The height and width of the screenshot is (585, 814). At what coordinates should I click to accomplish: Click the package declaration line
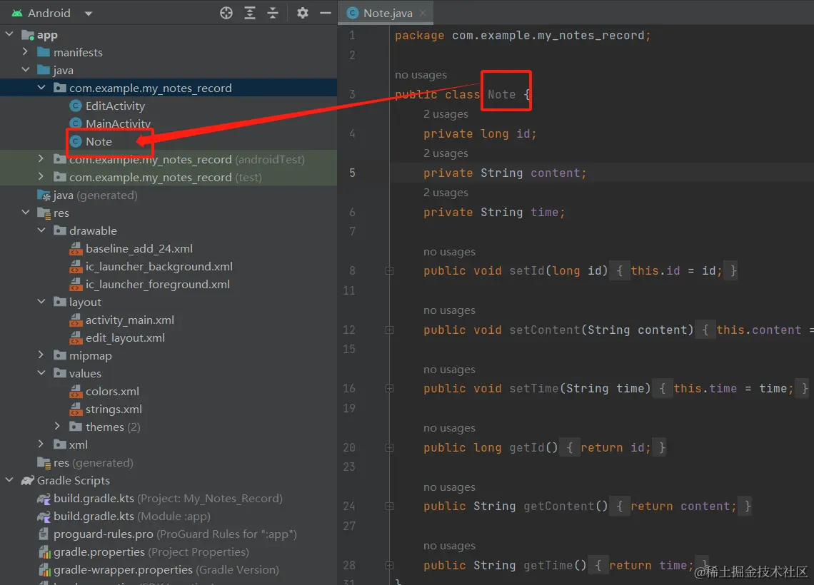pos(522,35)
